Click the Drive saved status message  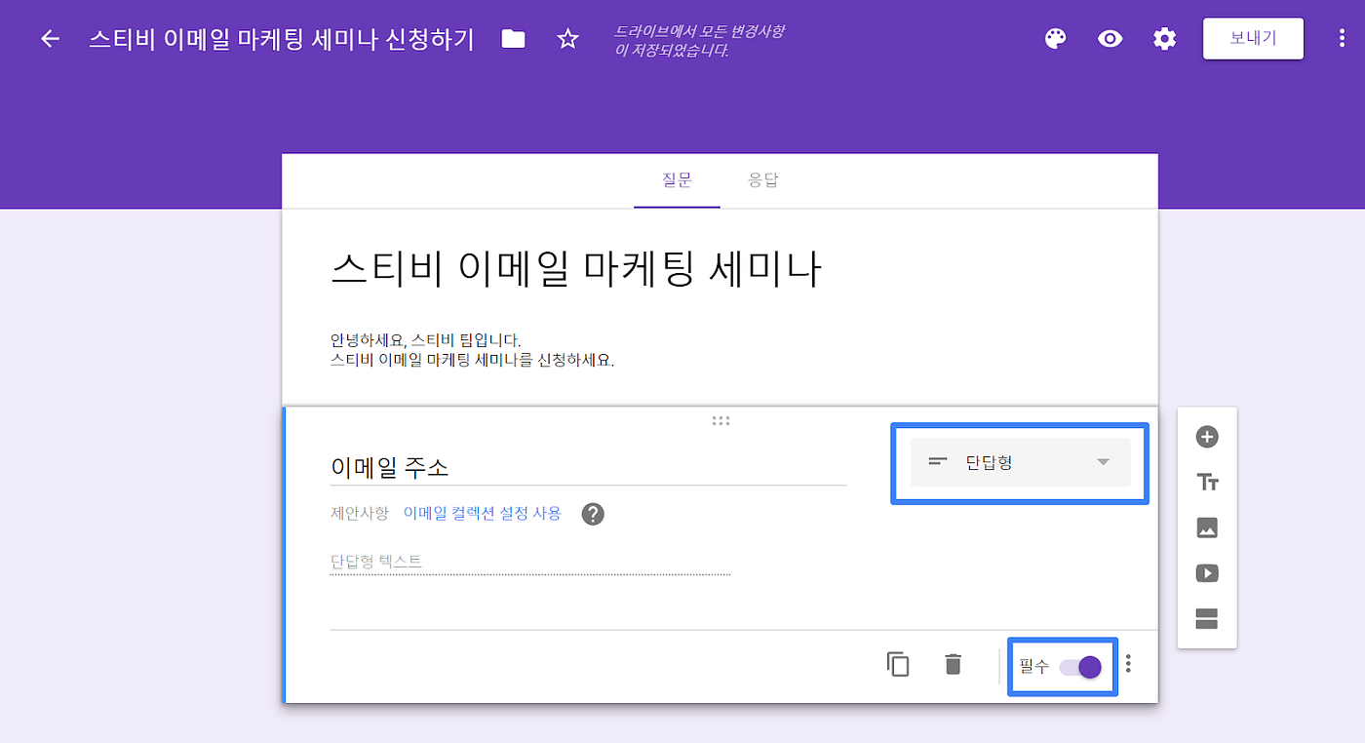698,41
